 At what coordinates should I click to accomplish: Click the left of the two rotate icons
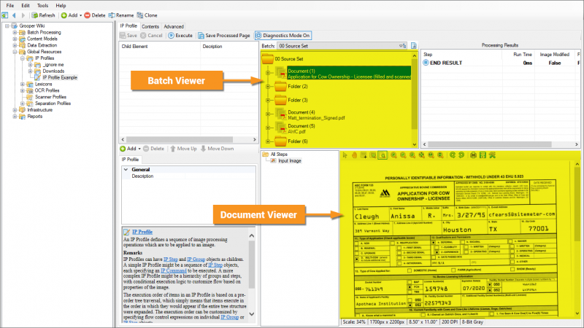(452, 155)
